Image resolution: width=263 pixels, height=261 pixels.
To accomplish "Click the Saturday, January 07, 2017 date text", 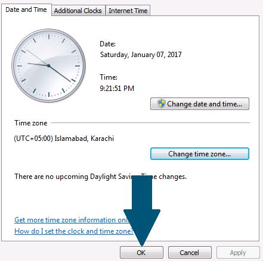I will point(141,55).
